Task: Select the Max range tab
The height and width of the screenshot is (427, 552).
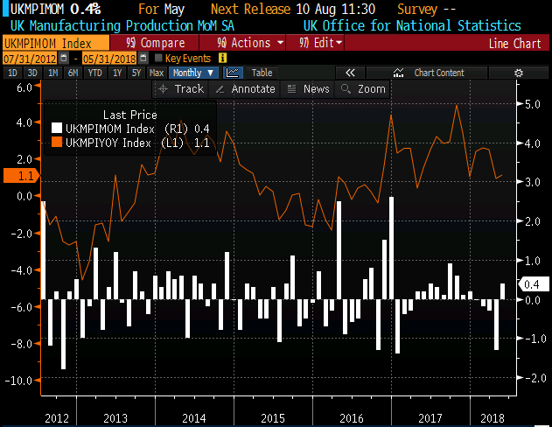Action: pos(157,73)
